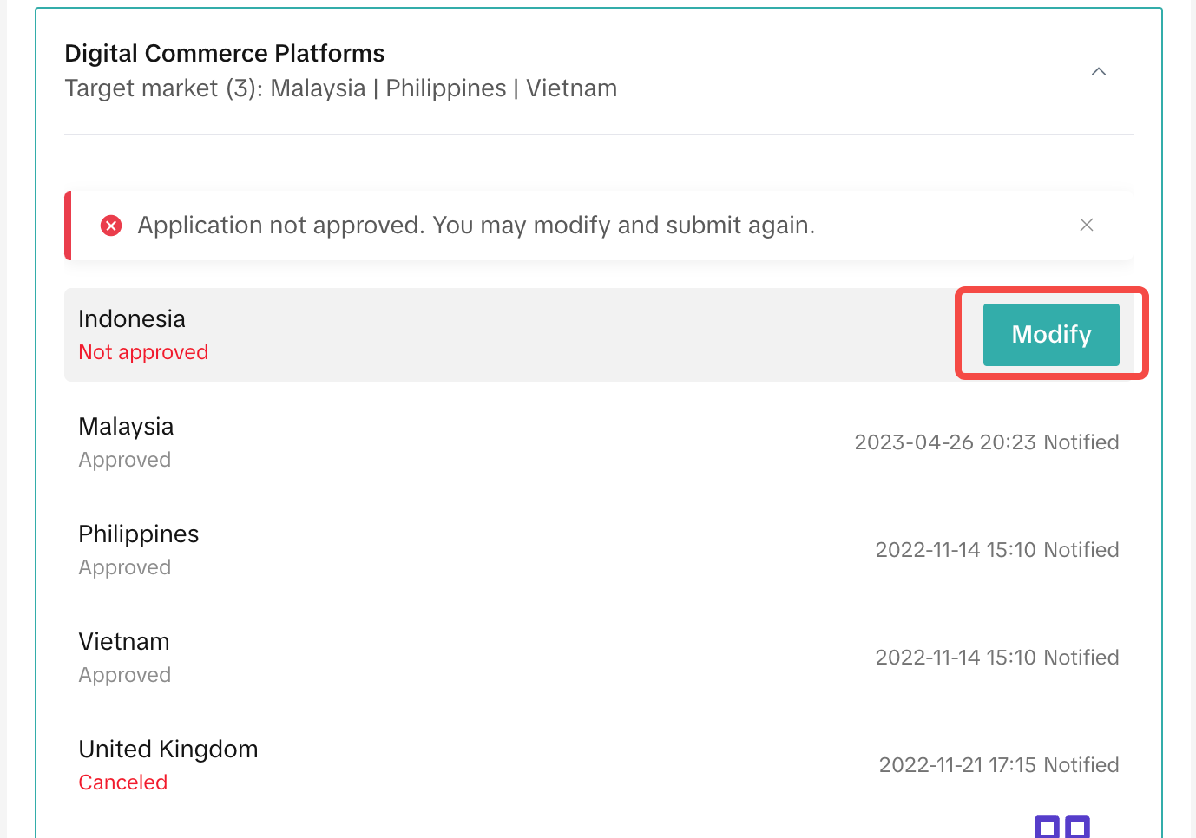Select the Indonesia market row

pyautogui.click(x=599, y=335)
